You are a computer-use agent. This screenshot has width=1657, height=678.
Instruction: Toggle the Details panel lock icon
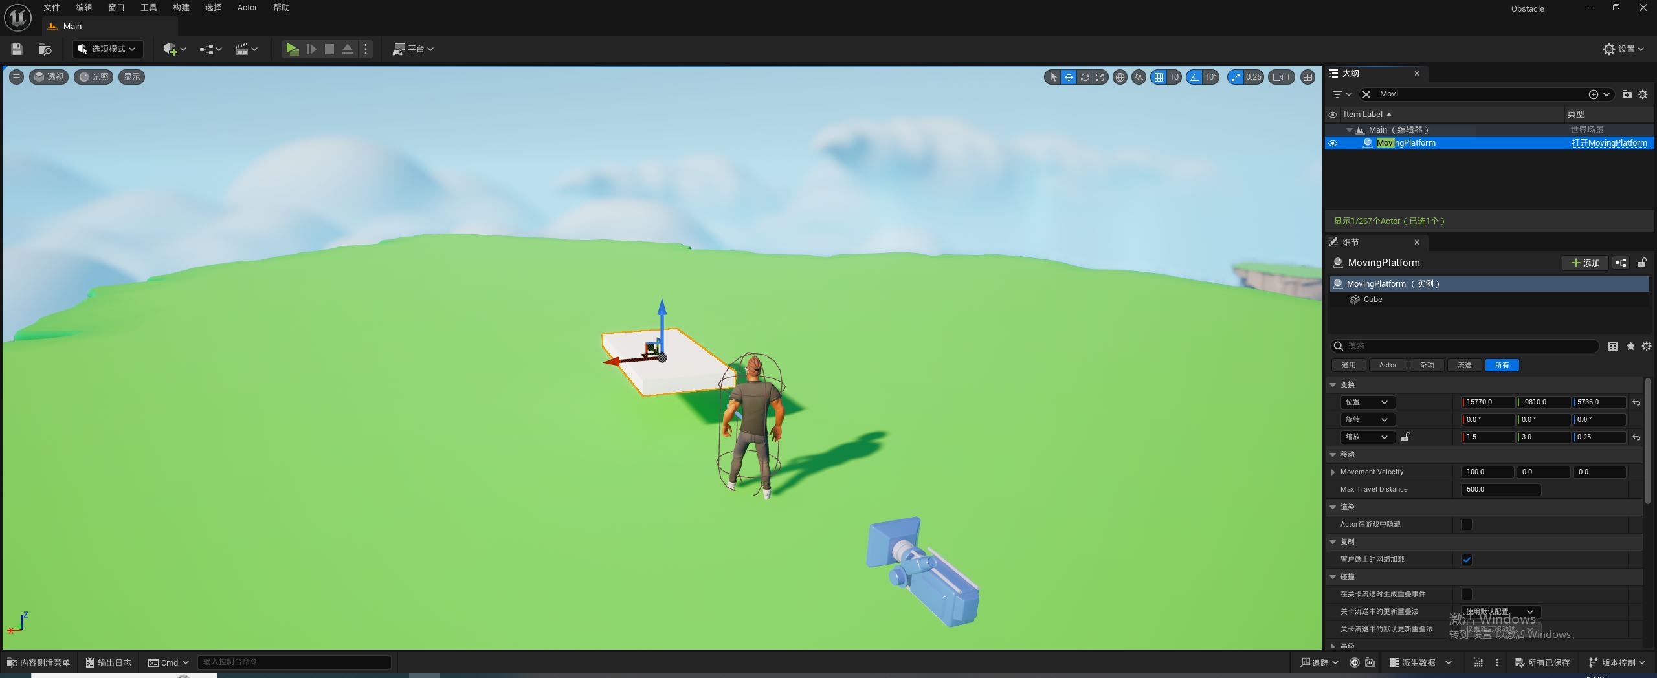[x=1641, y=263]
